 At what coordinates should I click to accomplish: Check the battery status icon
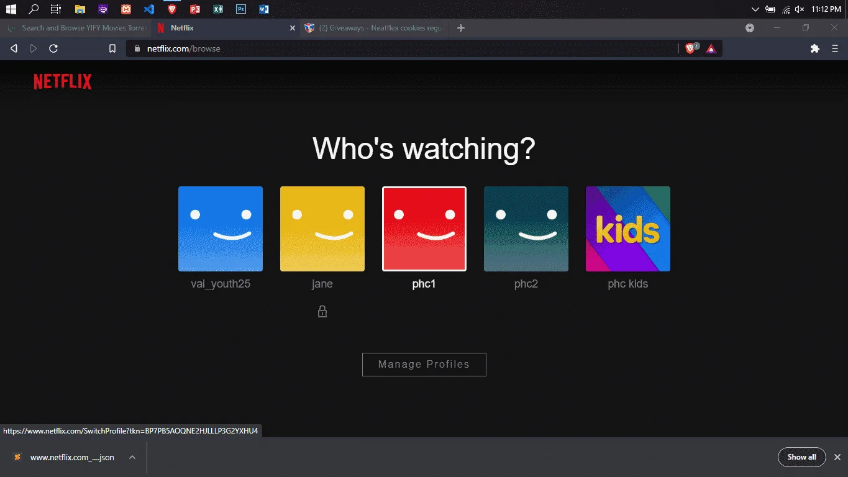(x=770, y=9)
